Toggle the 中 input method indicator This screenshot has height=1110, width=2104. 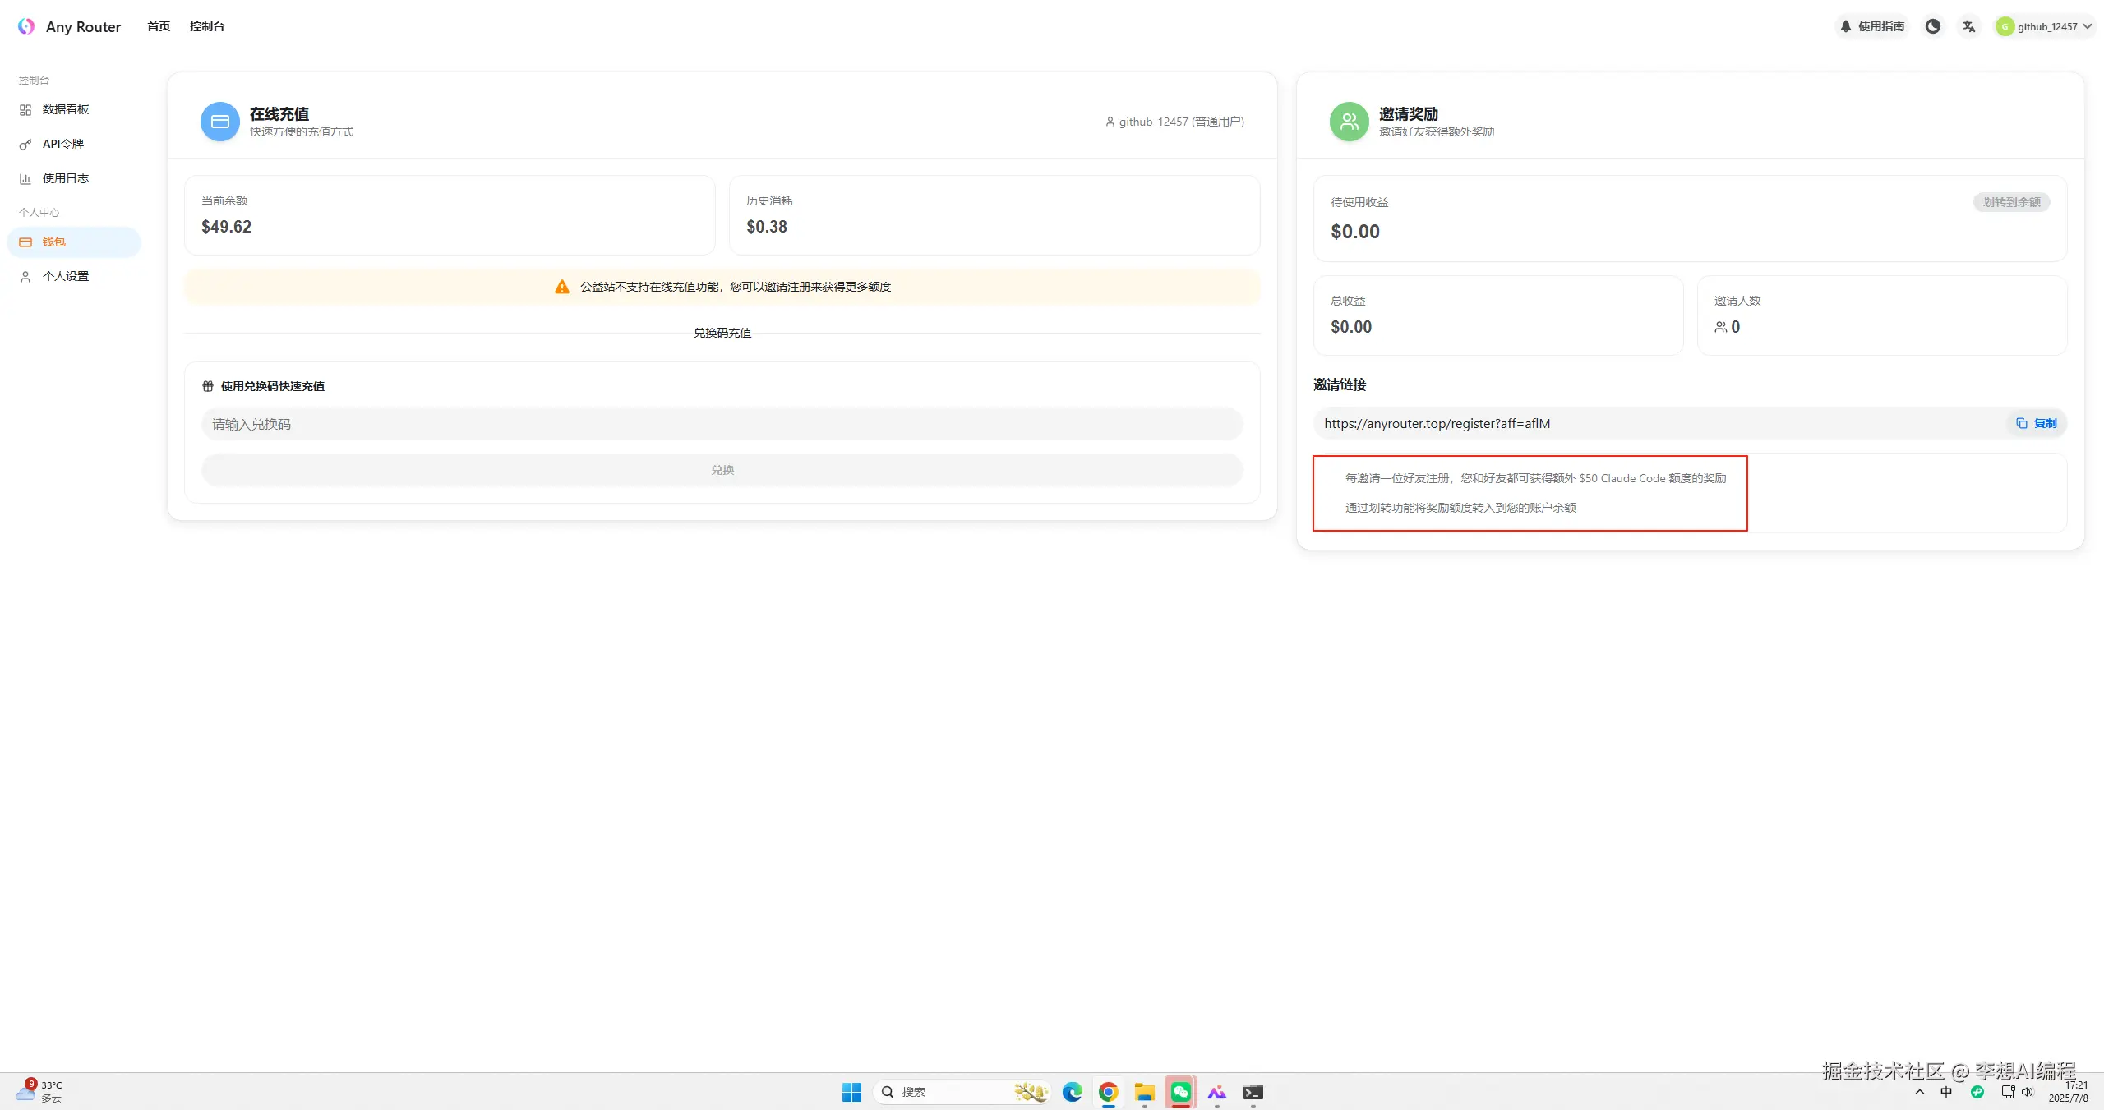(1945, 1092)
